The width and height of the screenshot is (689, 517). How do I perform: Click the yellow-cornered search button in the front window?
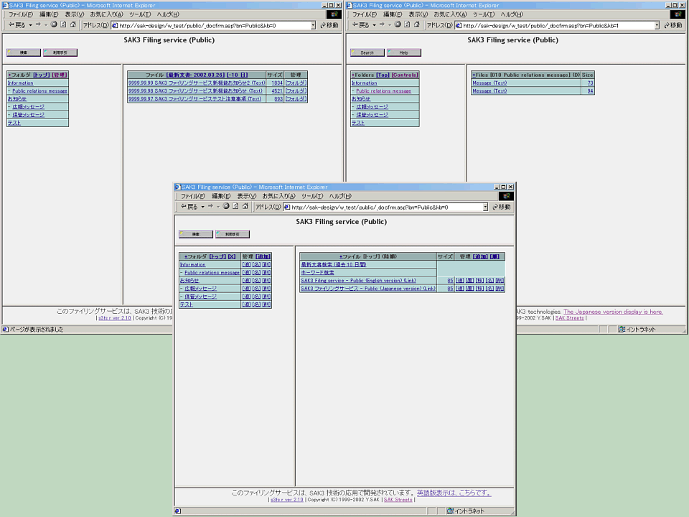[x=196, y=234]
